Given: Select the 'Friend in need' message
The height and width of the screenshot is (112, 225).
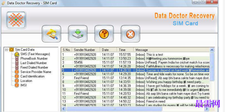Looking at the screenshot, I should click(135, 101).
